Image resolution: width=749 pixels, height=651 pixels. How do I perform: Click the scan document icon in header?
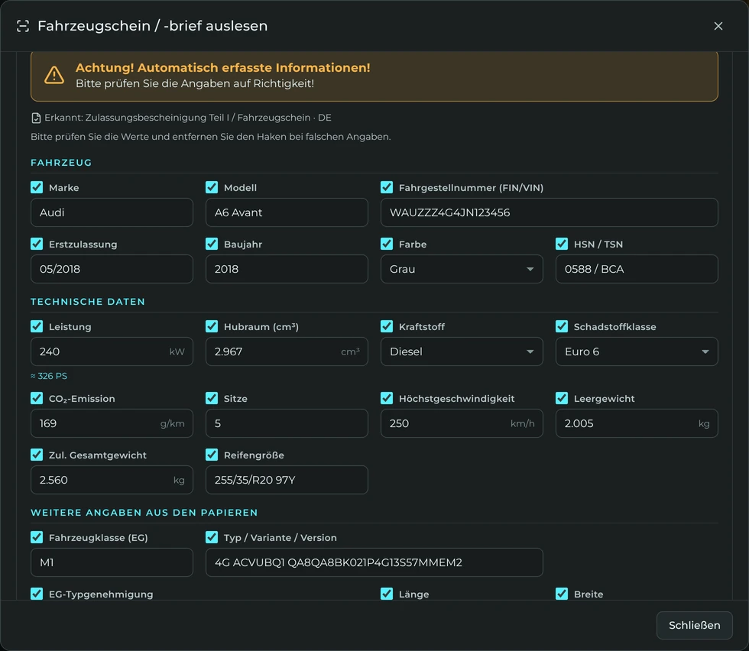tap(23, 26)
